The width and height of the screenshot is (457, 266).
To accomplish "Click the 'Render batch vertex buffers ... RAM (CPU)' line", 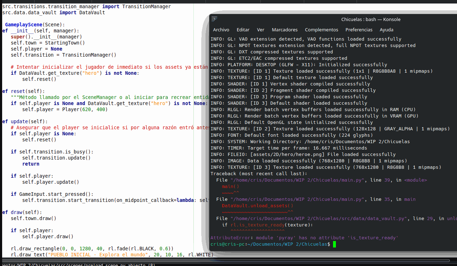I will (x=313, y=110).
